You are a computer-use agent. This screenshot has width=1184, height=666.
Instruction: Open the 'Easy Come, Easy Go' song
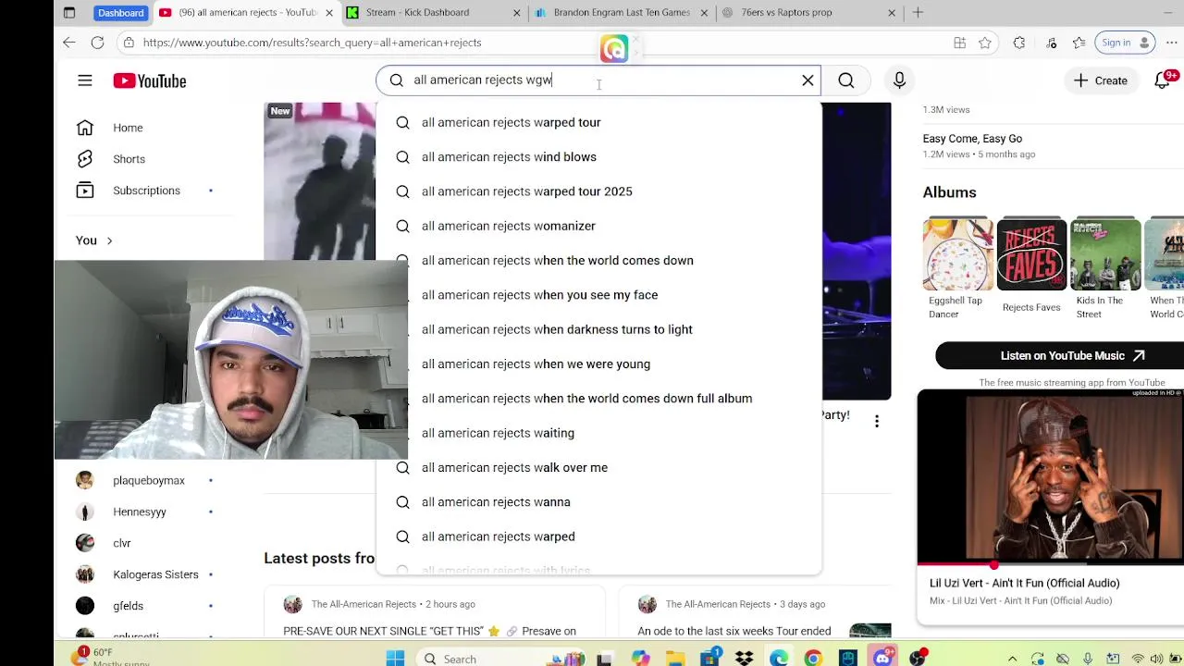pos(972,139)
